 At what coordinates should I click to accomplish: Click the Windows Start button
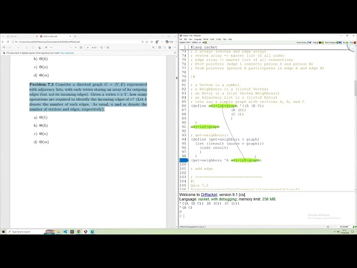click(x=3, y=232)
